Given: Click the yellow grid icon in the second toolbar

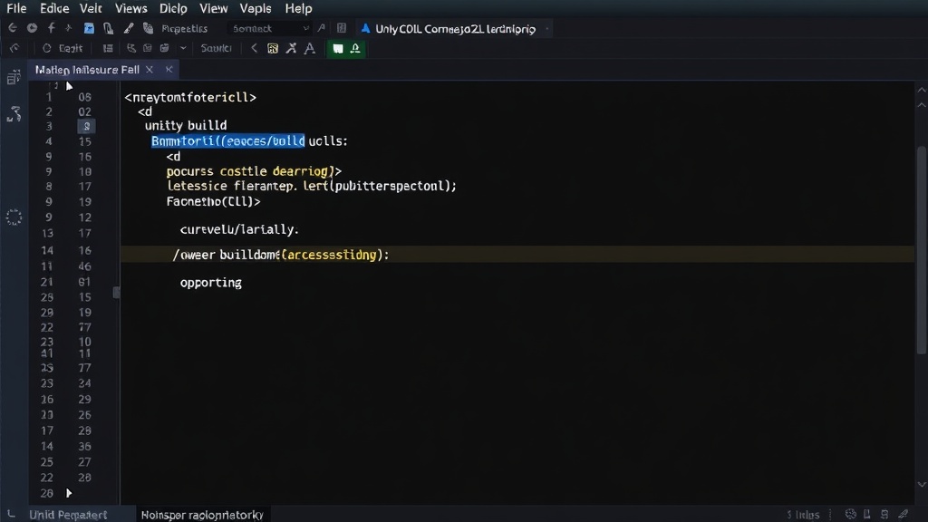Looking at the screenshot, I should tap(273, 49).
